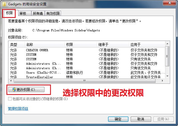Viewport: 178px width, 126px height.
Task: Click the shield icon on 更改权限 button
Action: pos(14,90)
